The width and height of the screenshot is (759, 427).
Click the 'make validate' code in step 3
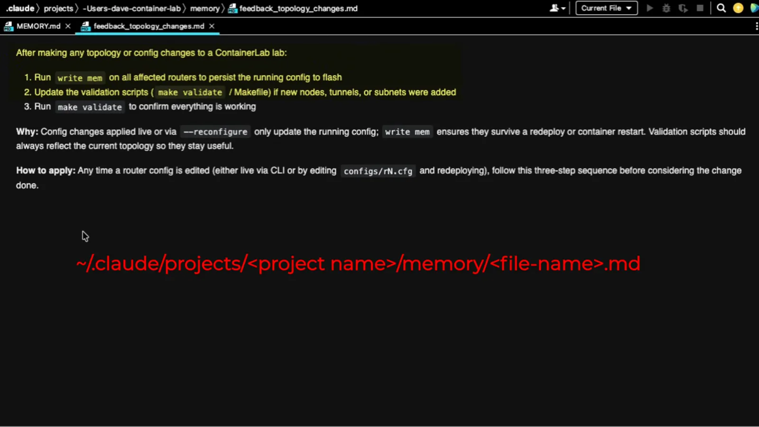(x=90, y=107)
